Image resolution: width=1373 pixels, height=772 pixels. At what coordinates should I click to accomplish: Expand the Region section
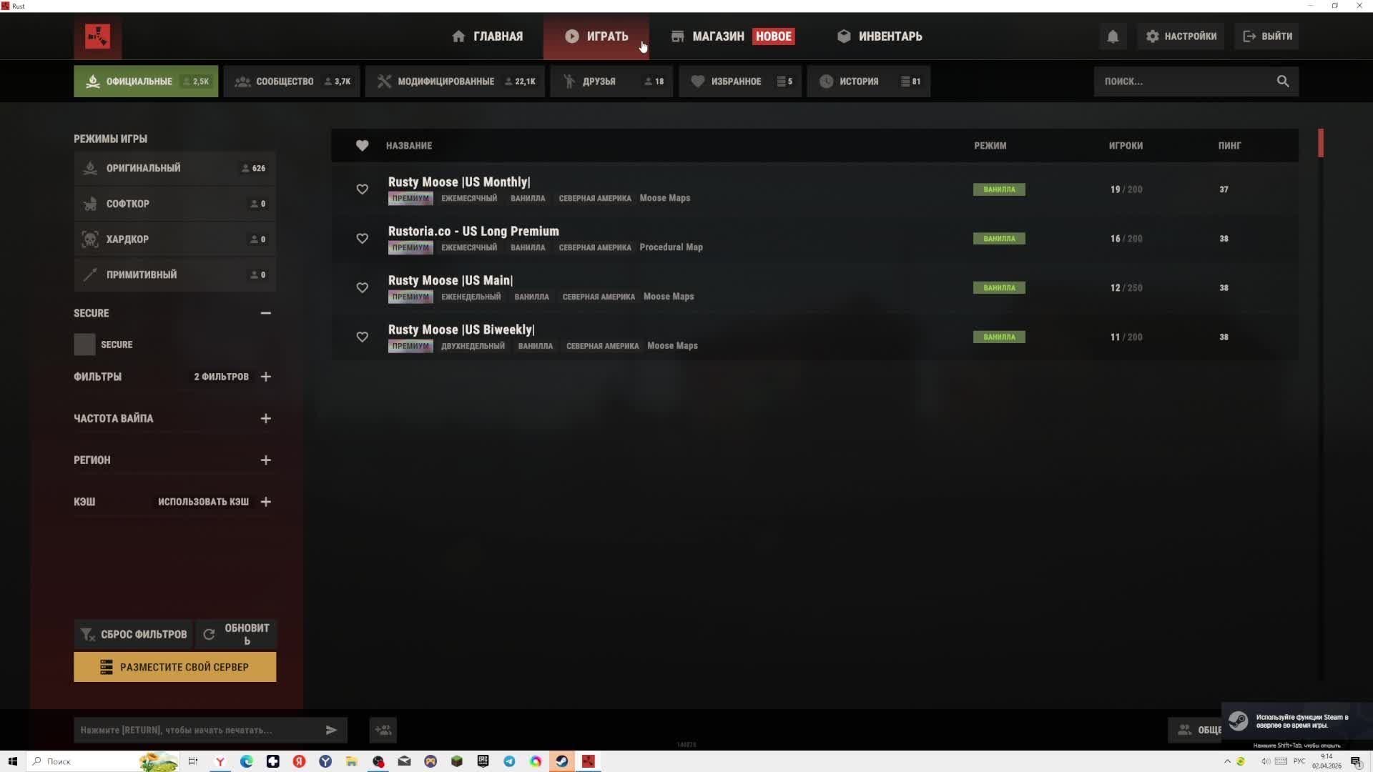(x=266, y=460)
